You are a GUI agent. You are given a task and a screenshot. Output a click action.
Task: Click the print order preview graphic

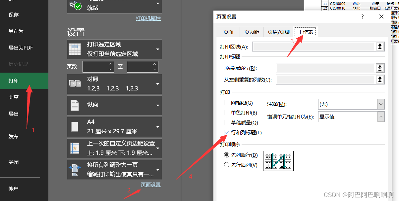pyautogui.click(x=278, y=161)
